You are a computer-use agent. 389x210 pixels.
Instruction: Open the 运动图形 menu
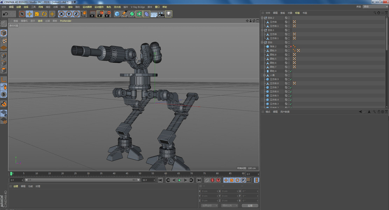[x=99, y=7]
